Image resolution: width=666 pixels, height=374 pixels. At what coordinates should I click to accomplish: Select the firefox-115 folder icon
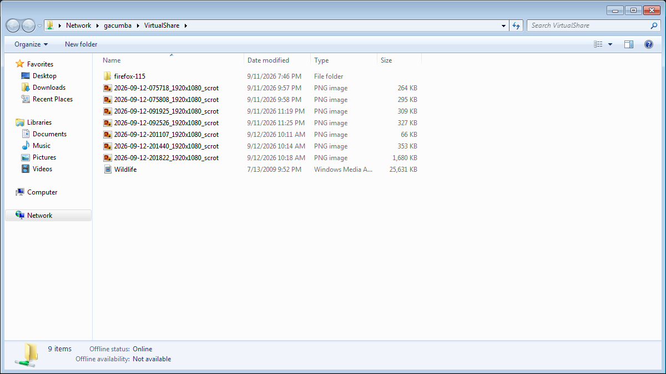point(108,76)
